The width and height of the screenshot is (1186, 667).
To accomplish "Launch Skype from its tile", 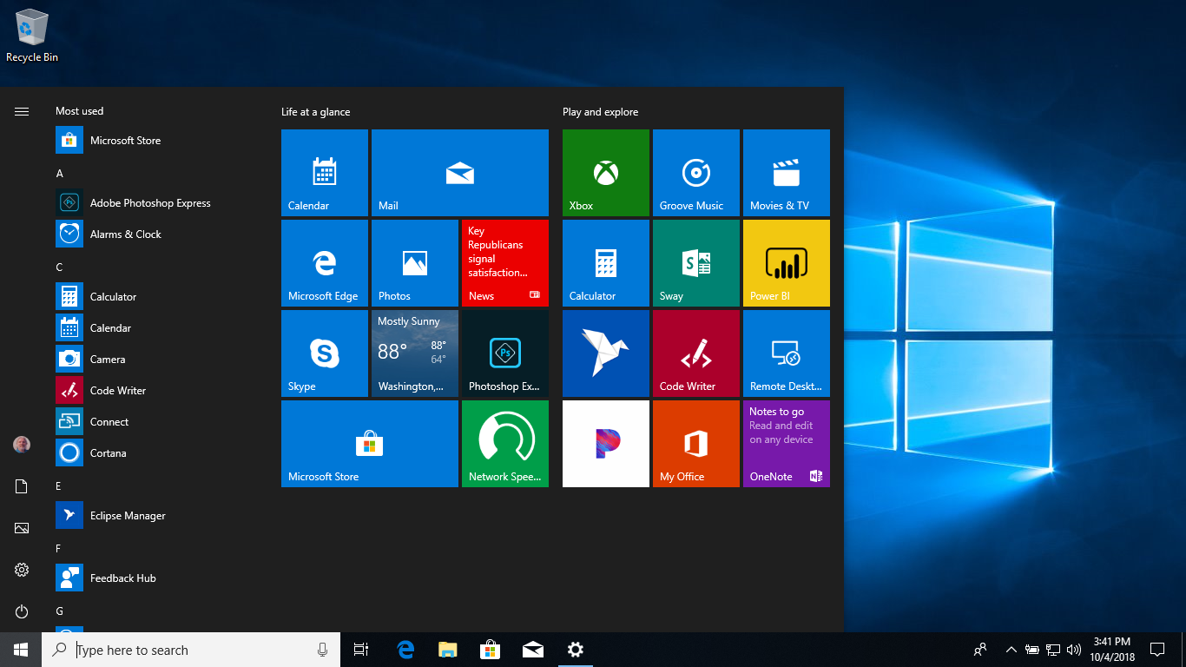I will click(324, 353).
